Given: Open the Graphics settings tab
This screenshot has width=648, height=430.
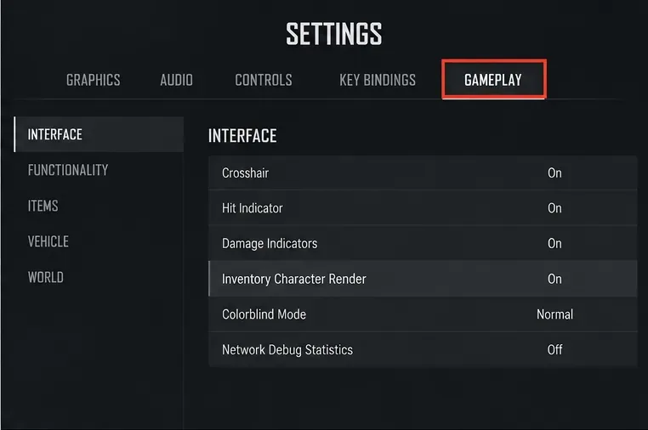Looking at the screenshot, I should click(x=94, y=80).
